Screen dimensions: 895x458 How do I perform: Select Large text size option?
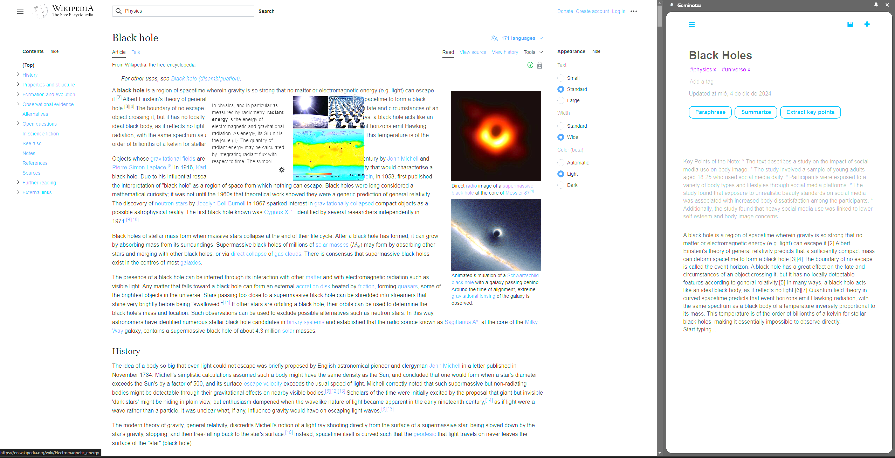pos(561,100)
